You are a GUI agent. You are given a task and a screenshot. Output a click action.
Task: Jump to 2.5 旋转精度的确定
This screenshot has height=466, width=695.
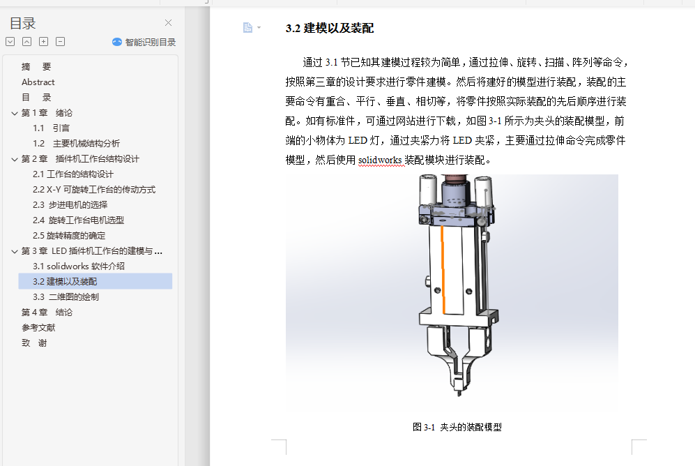(69, 235)
